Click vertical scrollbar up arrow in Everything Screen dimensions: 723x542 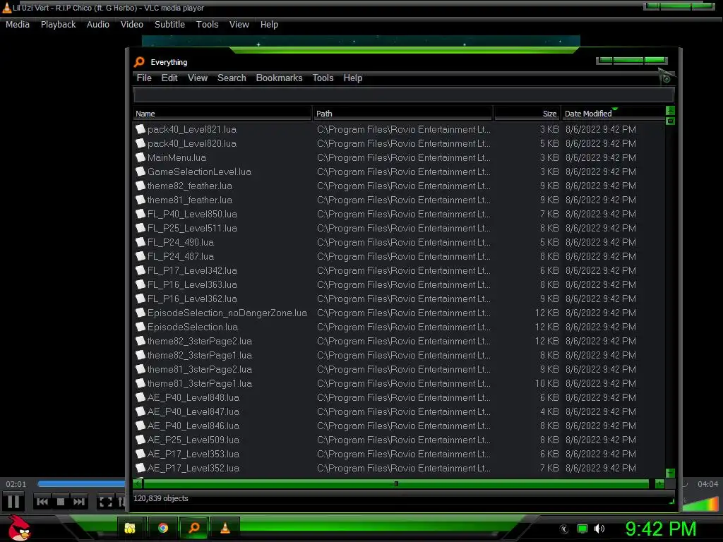pyautogui.click(x=671, y=111)
